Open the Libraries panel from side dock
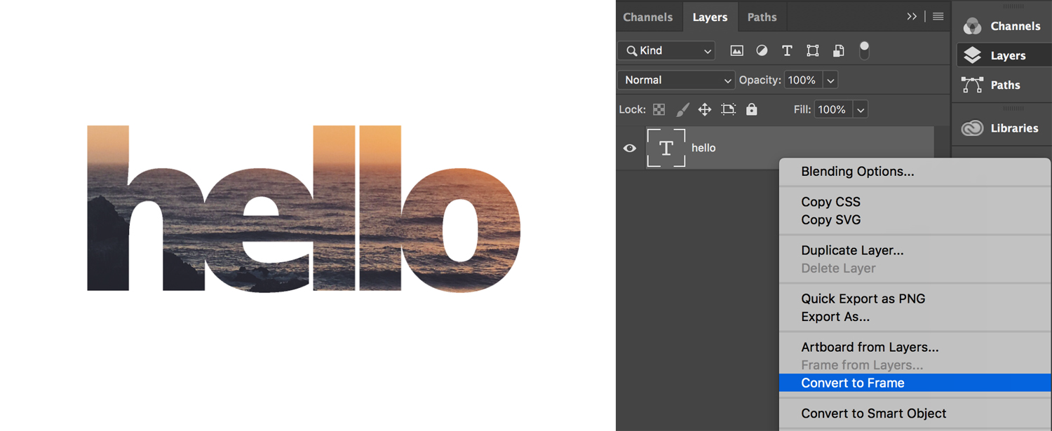The height and width of the screenshot is (431, 1052). 1002,128
